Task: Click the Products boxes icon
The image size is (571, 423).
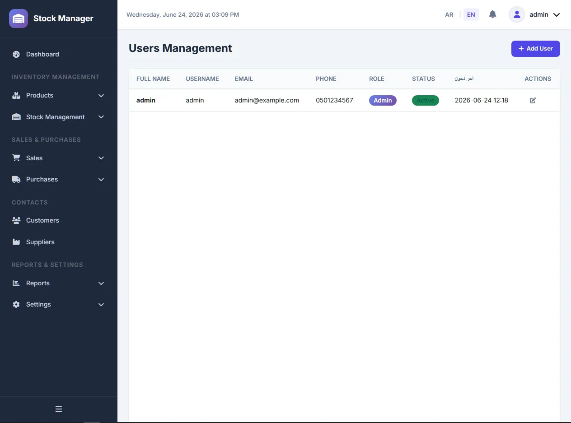Action: [16, 95]
